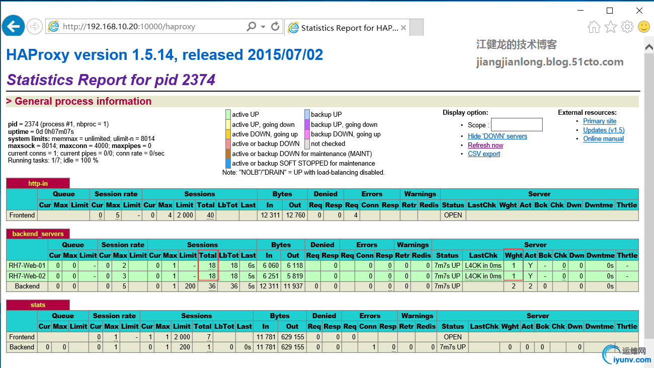Open the Primary site link
The width and height of the screenshot is (654, 368).
coord(600,121)
